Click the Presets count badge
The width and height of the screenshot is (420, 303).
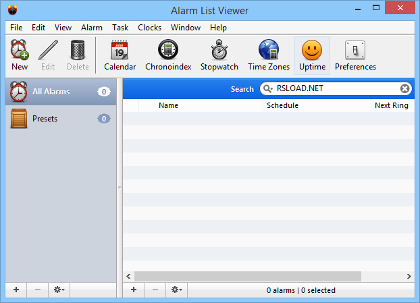[x=104, y=119]
